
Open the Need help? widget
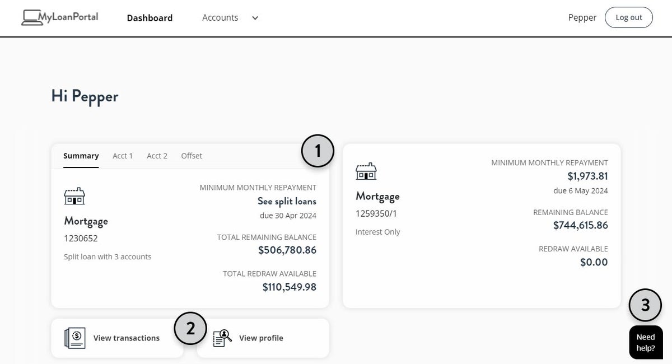coord(645,342)
